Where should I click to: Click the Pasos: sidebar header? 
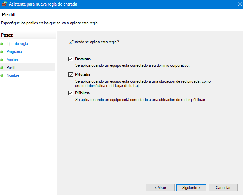(7, 35)
